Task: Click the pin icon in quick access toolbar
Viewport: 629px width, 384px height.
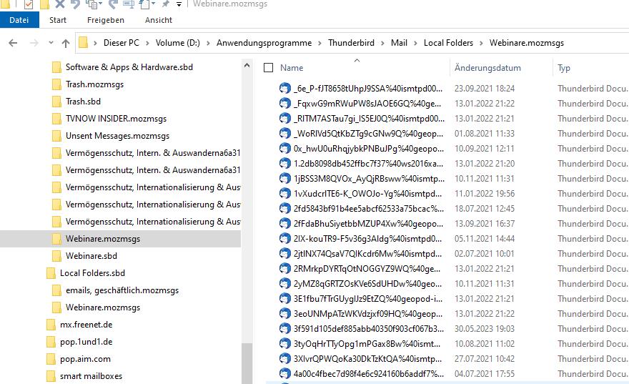Action: 165,4
